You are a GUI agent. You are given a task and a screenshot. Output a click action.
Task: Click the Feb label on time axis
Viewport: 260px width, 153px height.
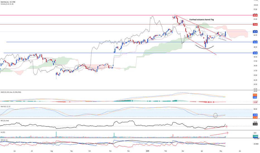pyautogui.click(x=165, y=151)
